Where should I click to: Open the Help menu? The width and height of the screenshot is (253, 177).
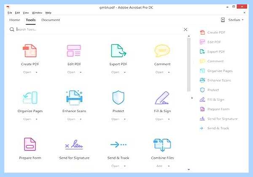click(x=48, y=13)
